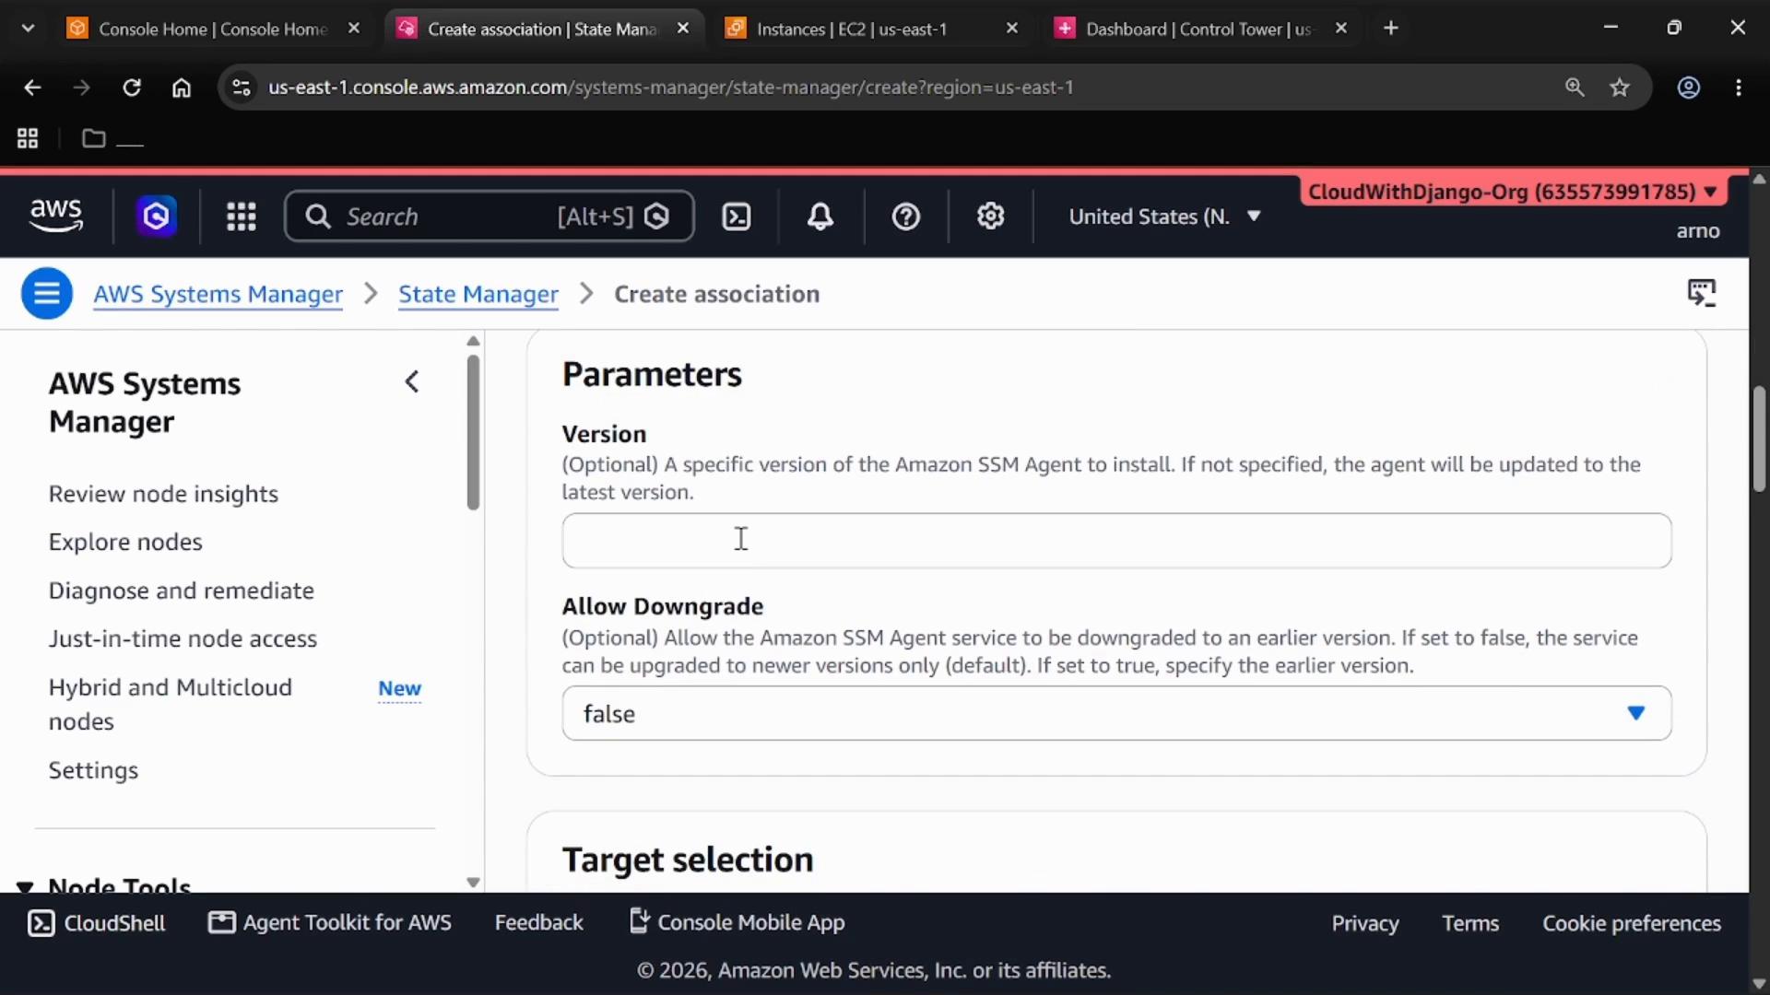Image resolution: width=1770 pixels, height=995 pixels.
Task: Open the AWS services grid menu
Action: point(242,217)
